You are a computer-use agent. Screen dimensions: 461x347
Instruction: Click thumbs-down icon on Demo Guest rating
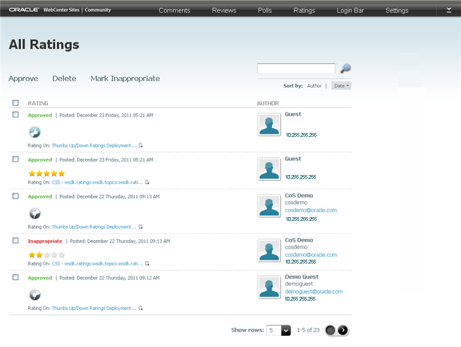(x=35, y=295)
